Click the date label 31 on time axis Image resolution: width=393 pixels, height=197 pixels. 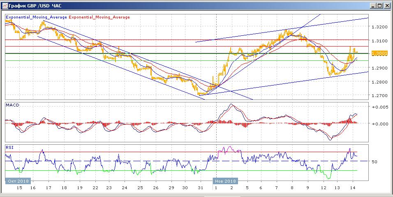(200, 188)
